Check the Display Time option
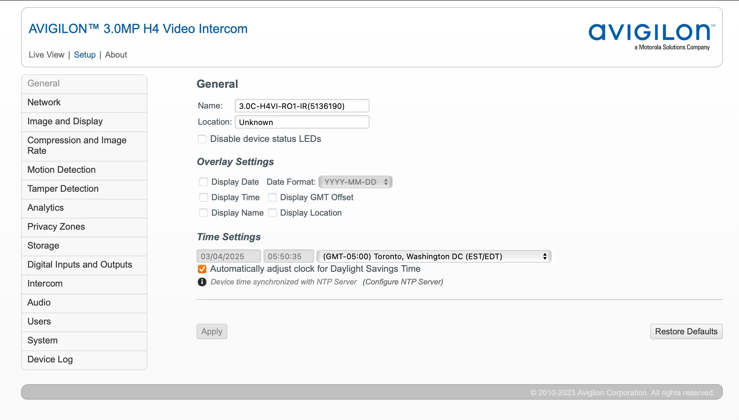The height and width of the screenshot is (420, 739). 204,197
